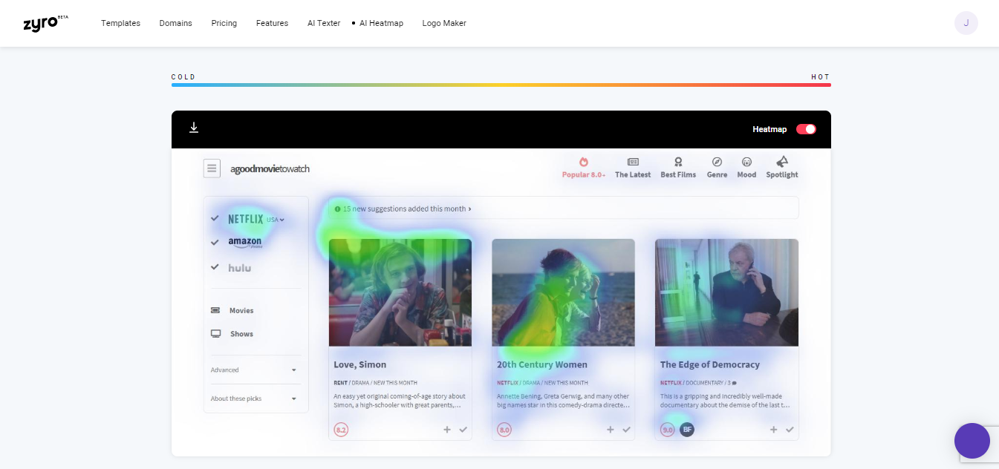Click the Hulu logo in sidebar
The width and height of the screenshot is (999, 469).
click(239, 267)
